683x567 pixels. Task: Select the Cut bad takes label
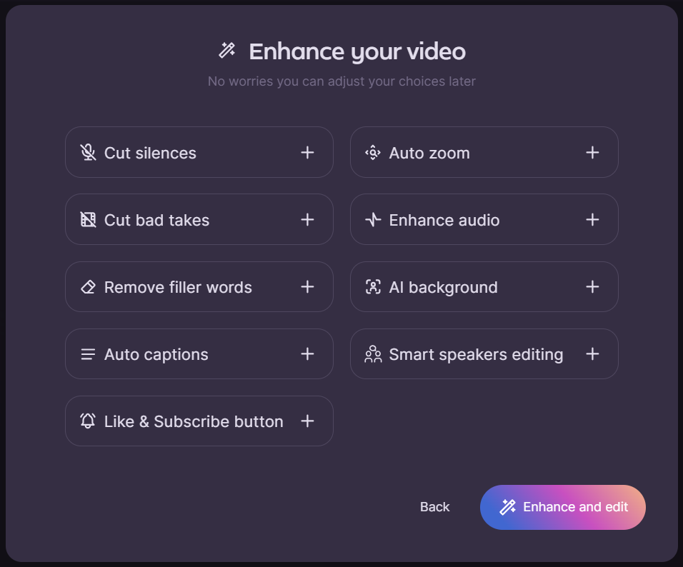tap(156, 221)
